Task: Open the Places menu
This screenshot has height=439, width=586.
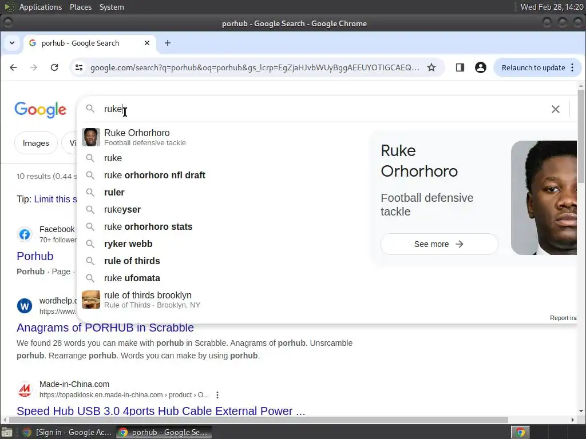Action: (x=80, y=7)
